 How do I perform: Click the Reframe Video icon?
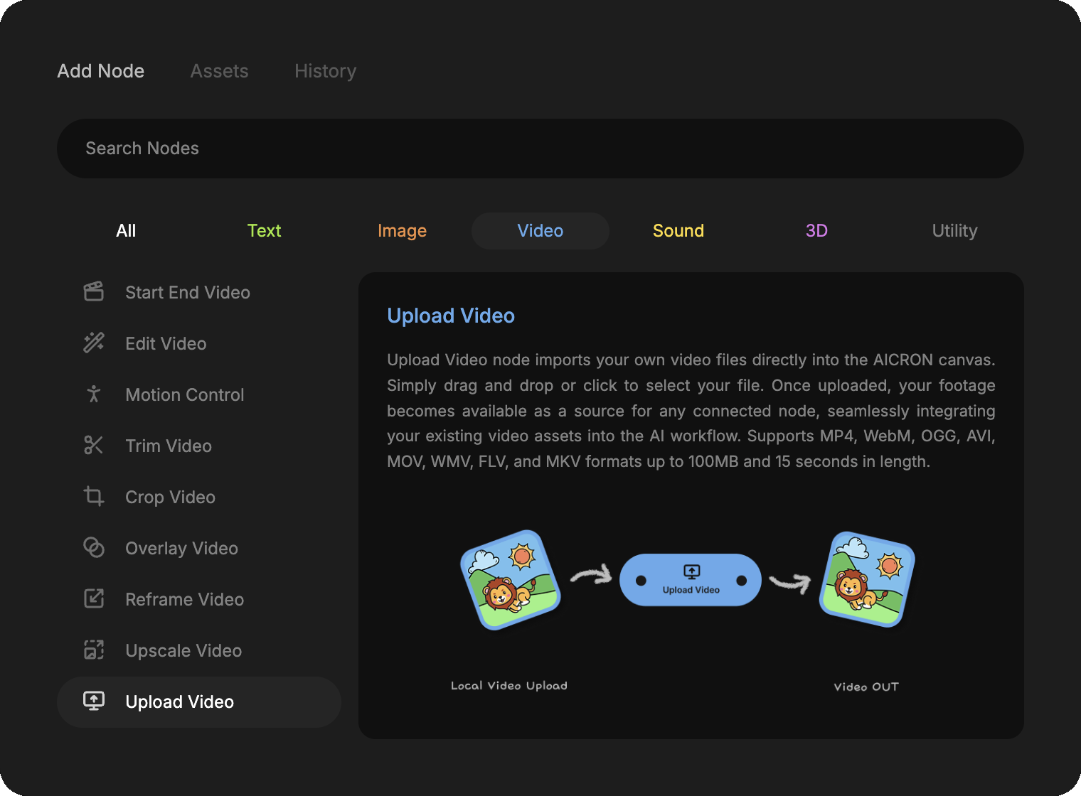[x=94, y=598]
